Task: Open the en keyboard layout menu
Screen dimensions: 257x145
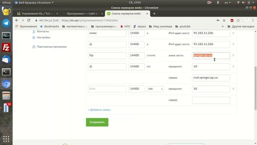Action: point(228,2)
